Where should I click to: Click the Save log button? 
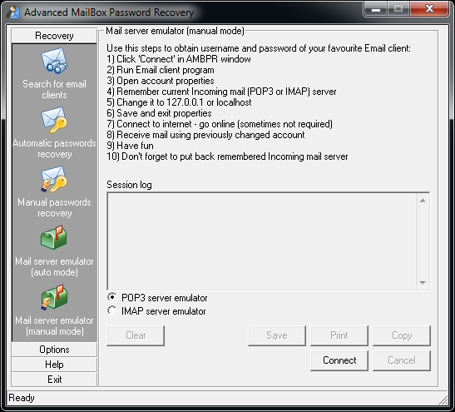point(277,335)
